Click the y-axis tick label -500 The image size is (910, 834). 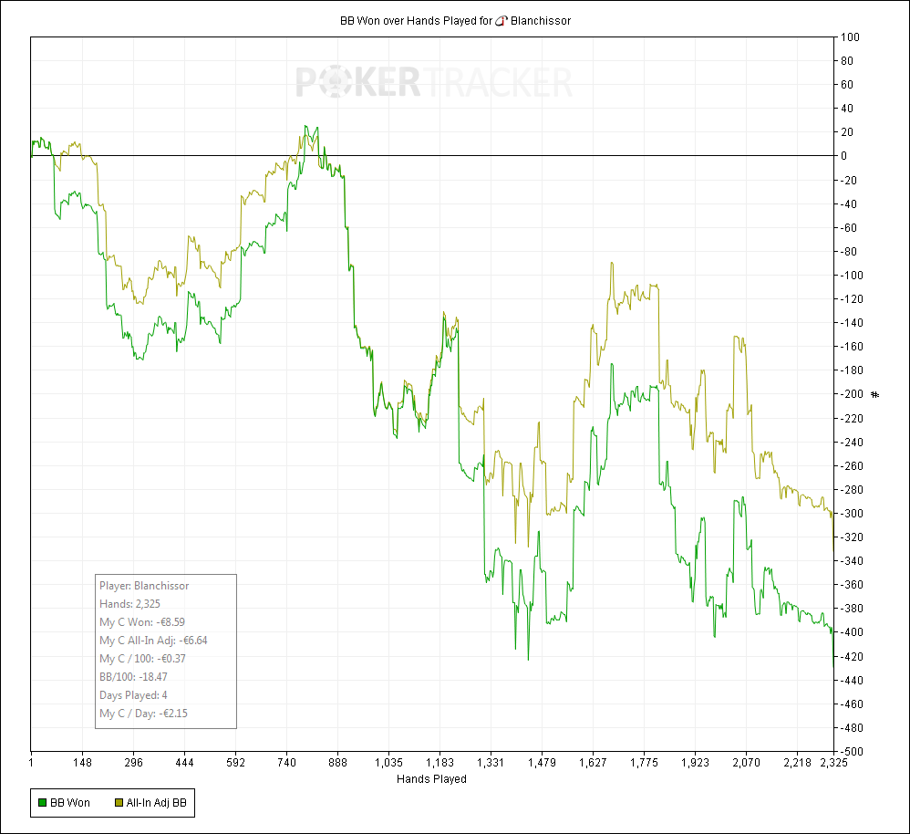[852, 752]
